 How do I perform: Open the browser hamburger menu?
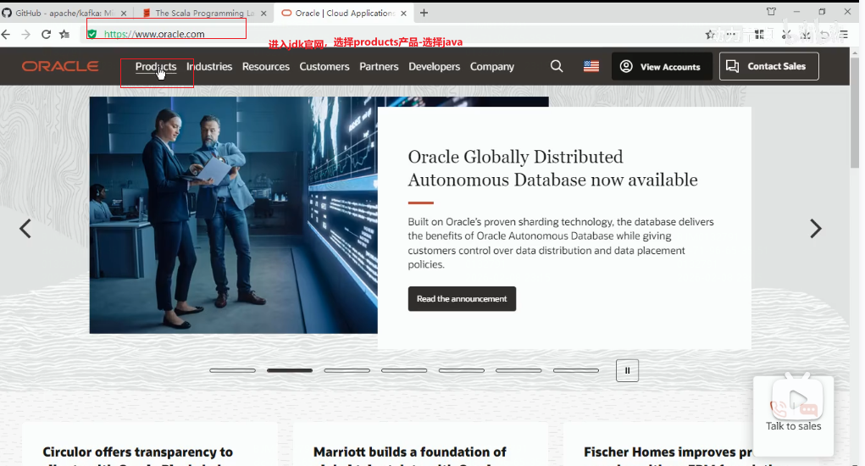844,35
